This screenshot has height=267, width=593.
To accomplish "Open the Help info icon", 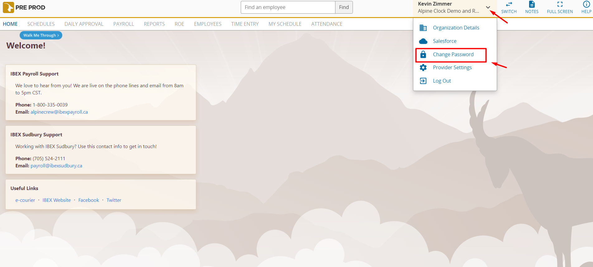I will click(586, 4).
